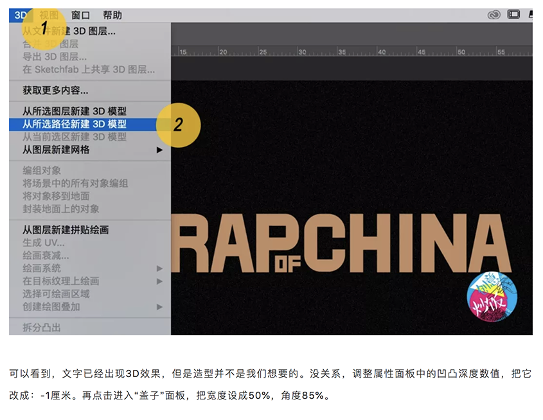This screenshot has height=420, width=543.
Task: Click the Creative Cloud icon in menu bar
Action: (x=494, y=15)
